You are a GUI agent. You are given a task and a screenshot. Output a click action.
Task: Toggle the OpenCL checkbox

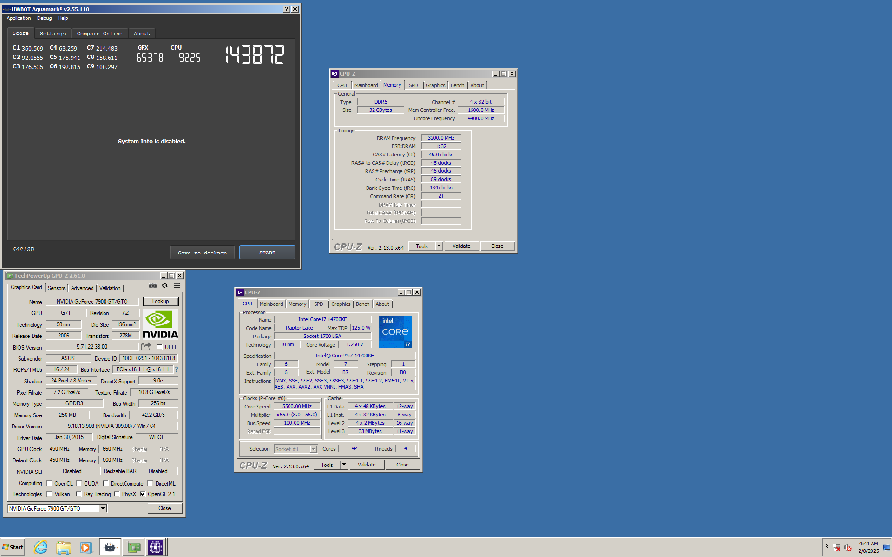49,484
